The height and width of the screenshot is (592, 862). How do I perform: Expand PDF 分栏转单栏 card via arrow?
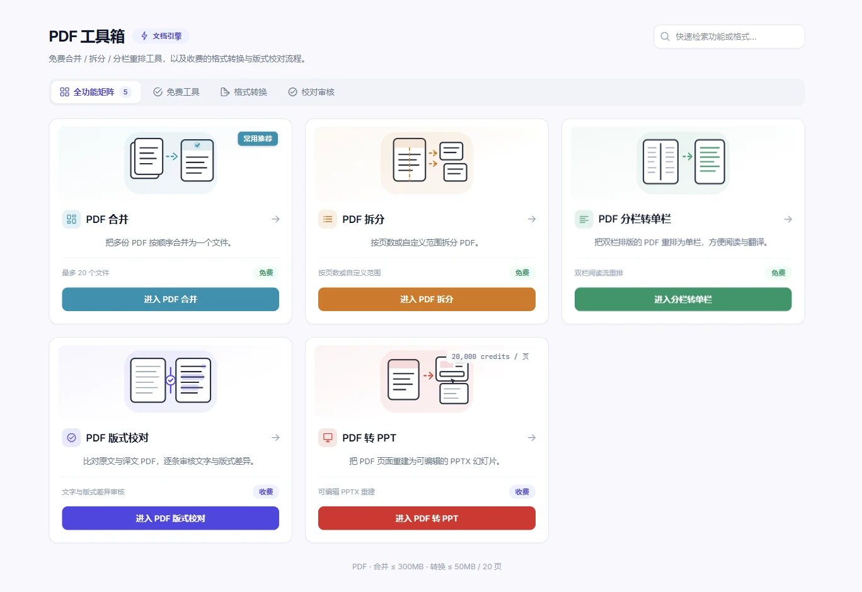[x=788, y=219]
